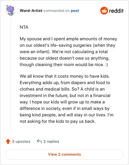Click the "commented on" text
Viewport: 129px width, 165px height.
click(x=56, y=11)
